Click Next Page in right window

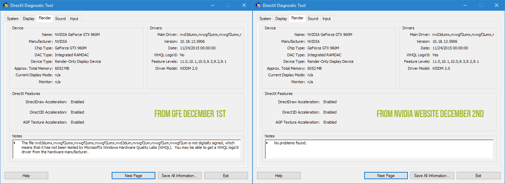[386, 176]
